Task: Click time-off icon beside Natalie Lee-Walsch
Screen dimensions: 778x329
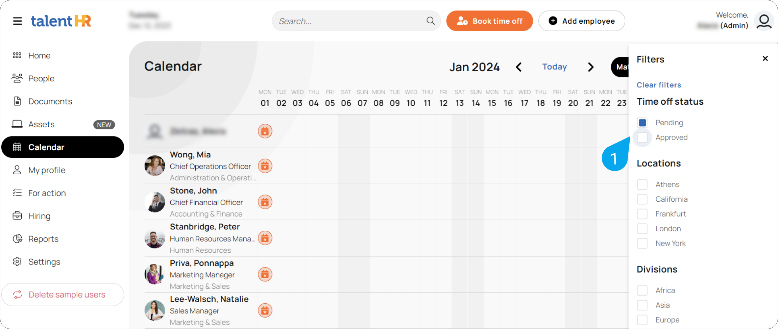Action: (x=265, y=310)
